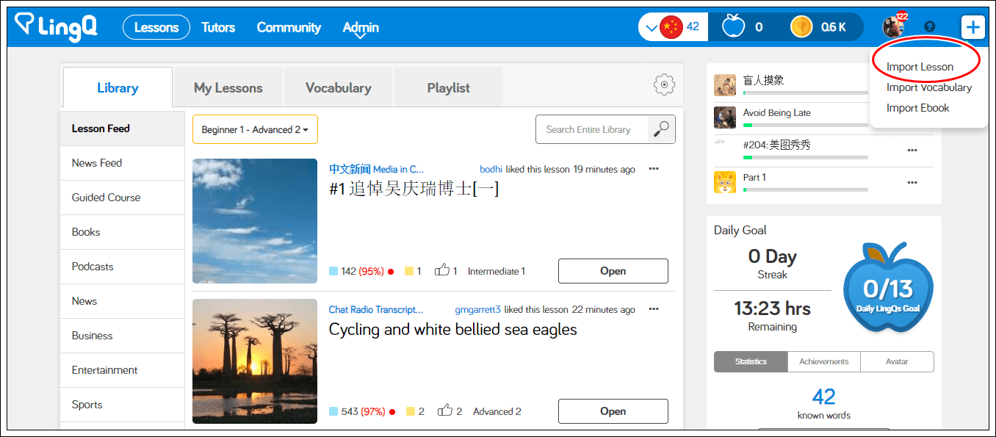Switch to the Vocabulary tab
Screen dimensions: 996x437
tap(338, 87)
